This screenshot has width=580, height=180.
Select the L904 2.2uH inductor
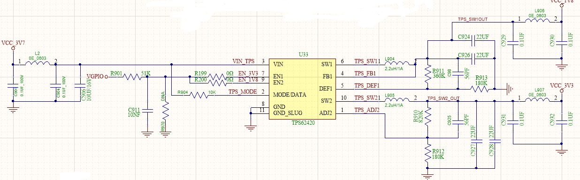(x=397, y=62)
